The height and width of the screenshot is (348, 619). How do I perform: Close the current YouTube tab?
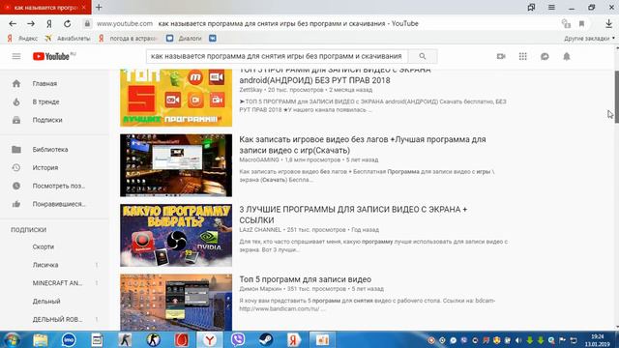point(84,8)
